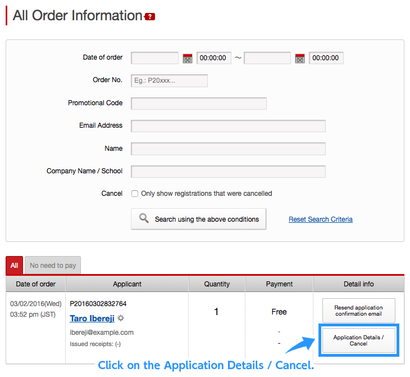The width and height of the screenshot is (410, 377).
Task: Focus the end time 00:00:00 field
Action: point(326,58)
